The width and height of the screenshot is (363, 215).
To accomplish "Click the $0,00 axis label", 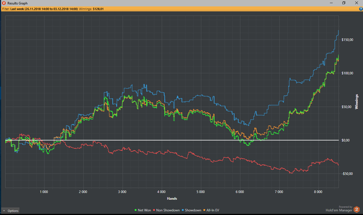I will coord(345,140).
